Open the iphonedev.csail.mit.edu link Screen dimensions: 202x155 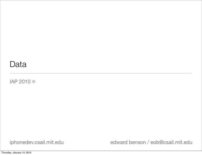[x=37, y=142]
